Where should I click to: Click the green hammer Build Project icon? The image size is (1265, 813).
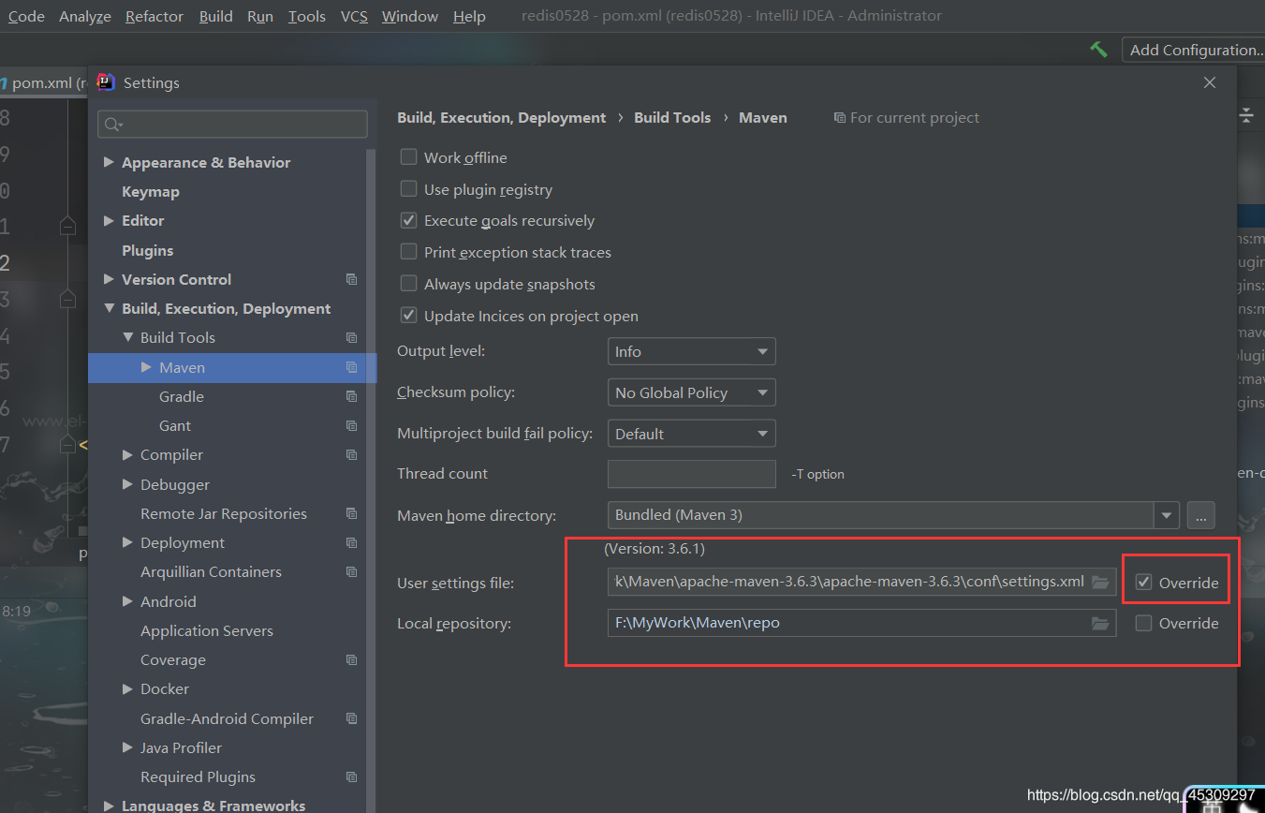click(x=1098, y=50)
